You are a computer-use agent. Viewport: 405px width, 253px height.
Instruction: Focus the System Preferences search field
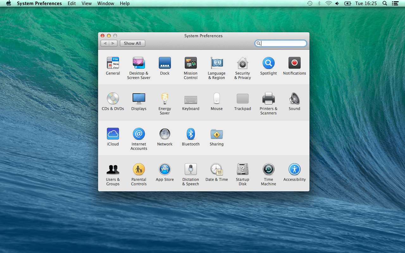[x=281, y=43]
